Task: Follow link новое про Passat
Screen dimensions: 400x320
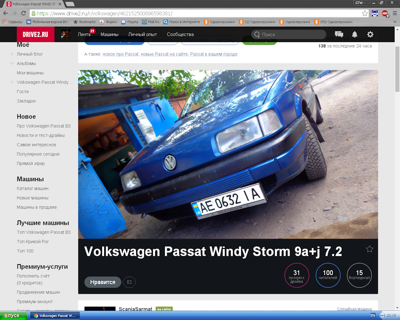Action: (121, 54)
